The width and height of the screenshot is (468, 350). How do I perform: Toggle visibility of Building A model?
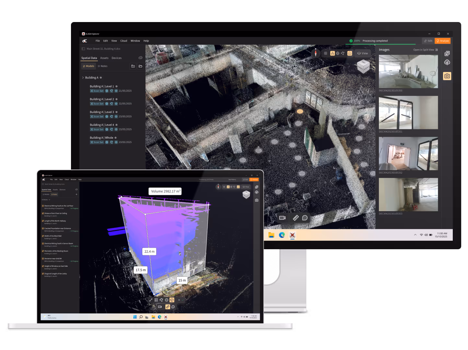(101, 77)
